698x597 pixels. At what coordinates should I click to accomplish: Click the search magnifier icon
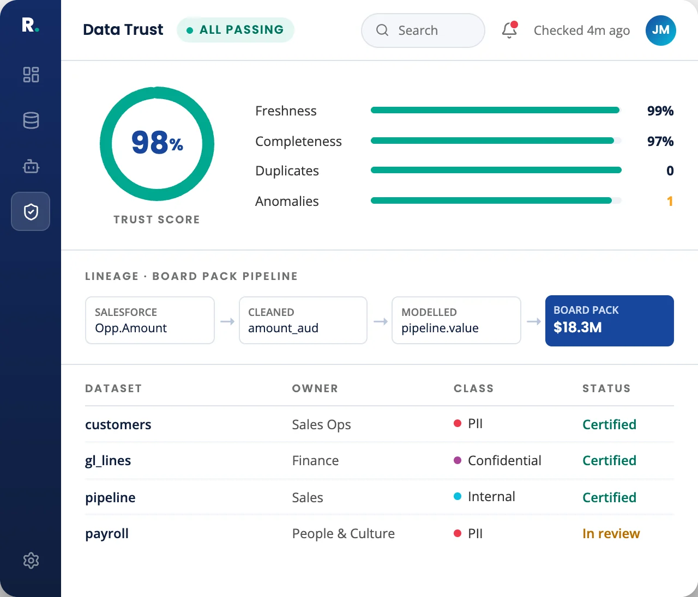[x=382, y=30]
